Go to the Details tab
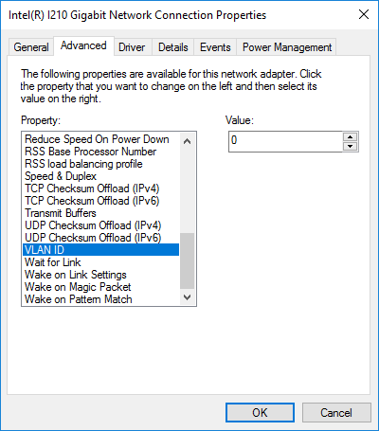The width and height of the screenshot is (379, 431). coord(173,47)
